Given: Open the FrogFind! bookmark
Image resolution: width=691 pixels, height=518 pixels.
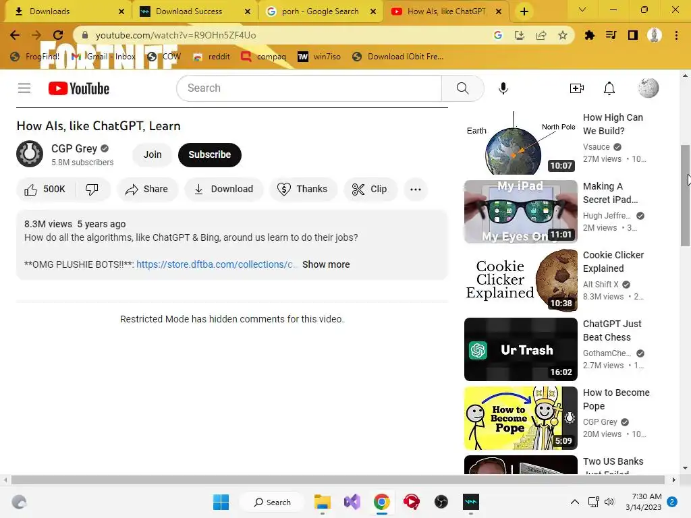Looking at the screenshot, I should click(35, 57).
